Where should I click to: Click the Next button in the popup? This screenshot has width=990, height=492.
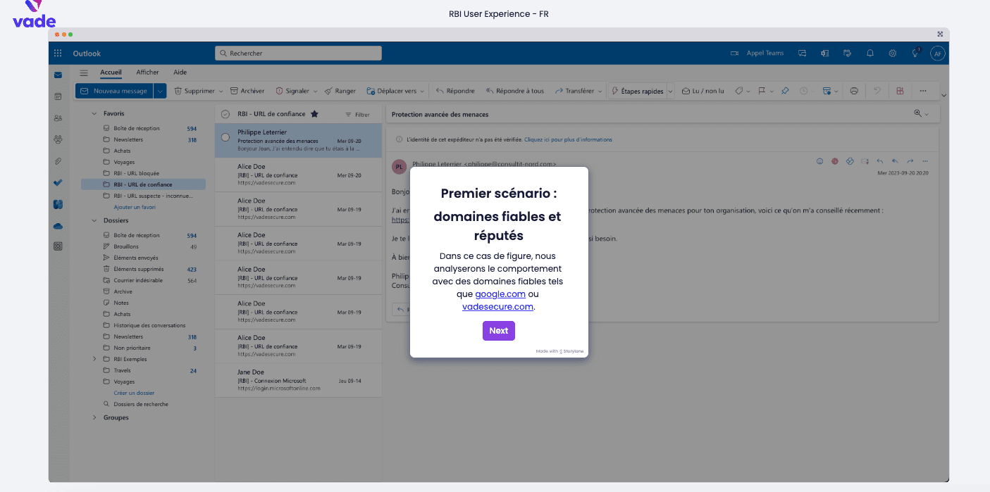(x=499, y=331)
